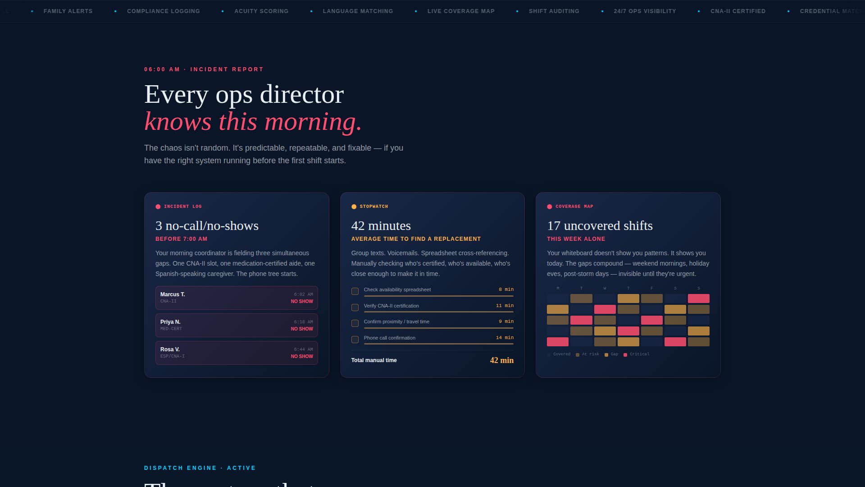Click the CNA-II tag under Marcus T.
Viewport: 865px width, 487px height.
[168, 301]
